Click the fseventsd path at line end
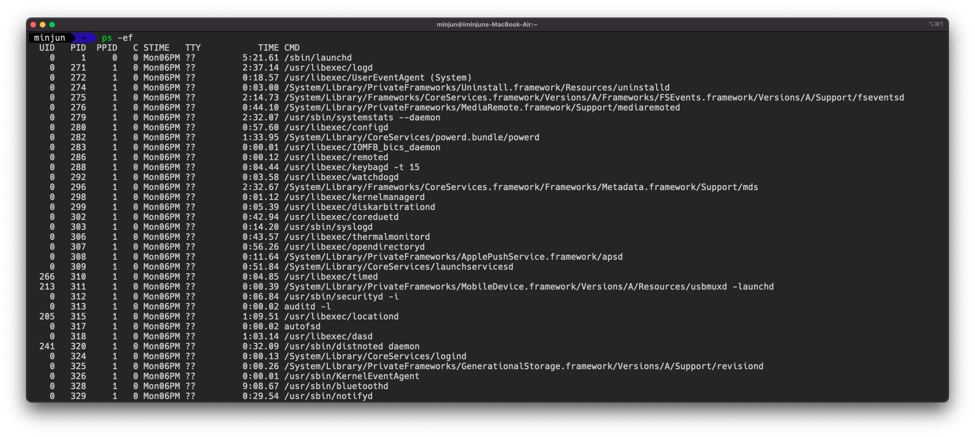 click(880, 98)
